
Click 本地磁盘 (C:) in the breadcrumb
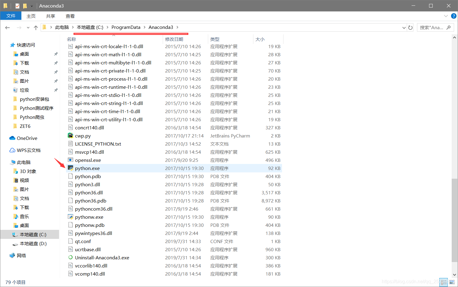coord(90,27)
